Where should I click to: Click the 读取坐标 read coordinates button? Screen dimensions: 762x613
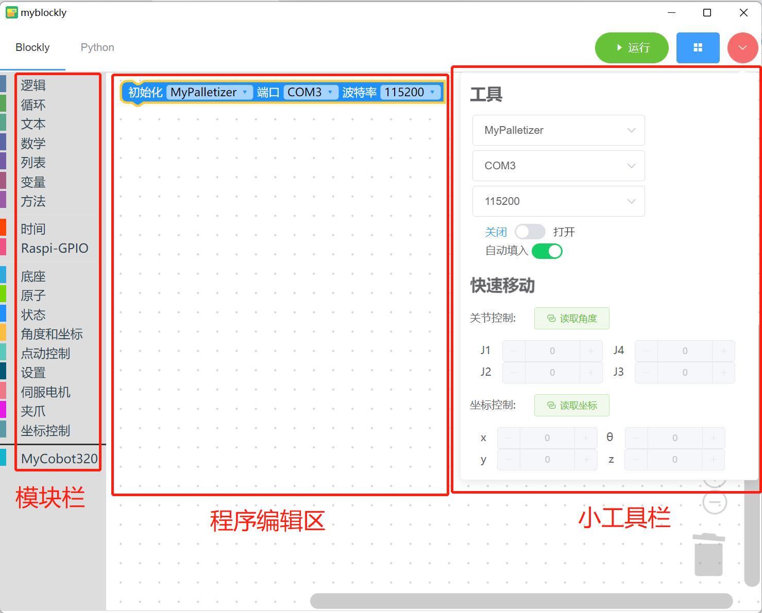(x=571, y=405)
